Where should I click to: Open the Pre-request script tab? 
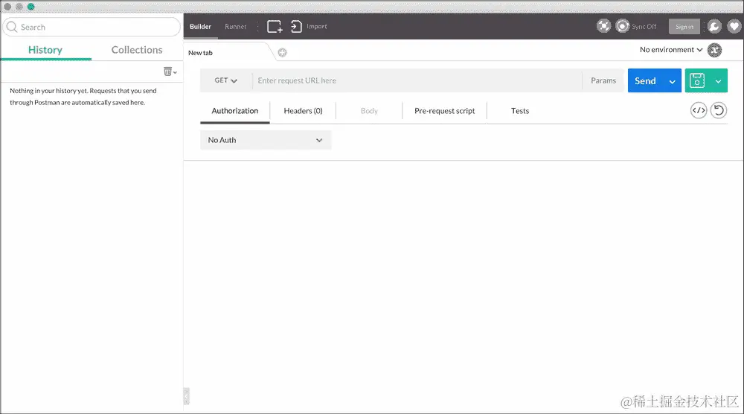pyautogui.click(x=445, y=111)
